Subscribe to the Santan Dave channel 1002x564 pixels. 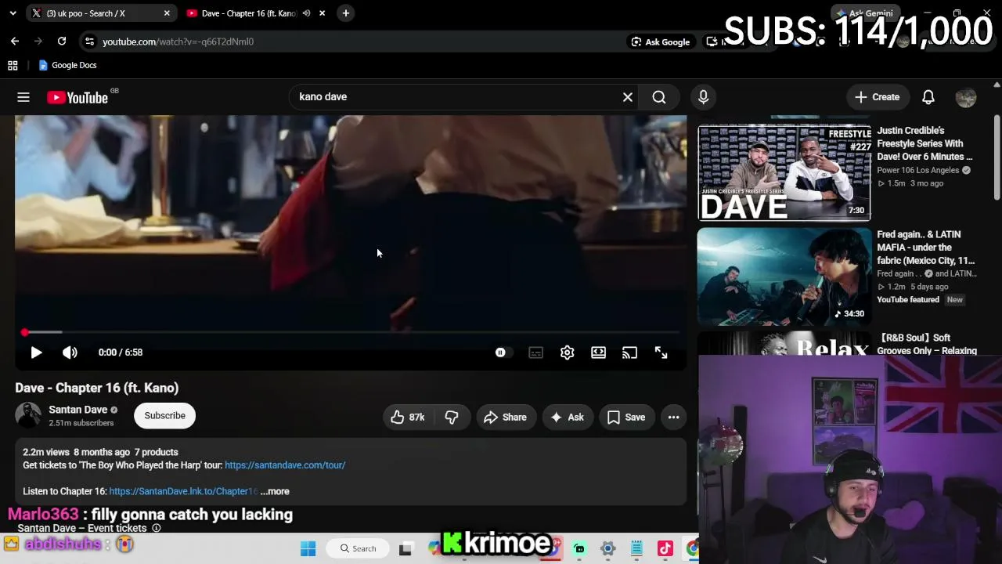(164, 416)
